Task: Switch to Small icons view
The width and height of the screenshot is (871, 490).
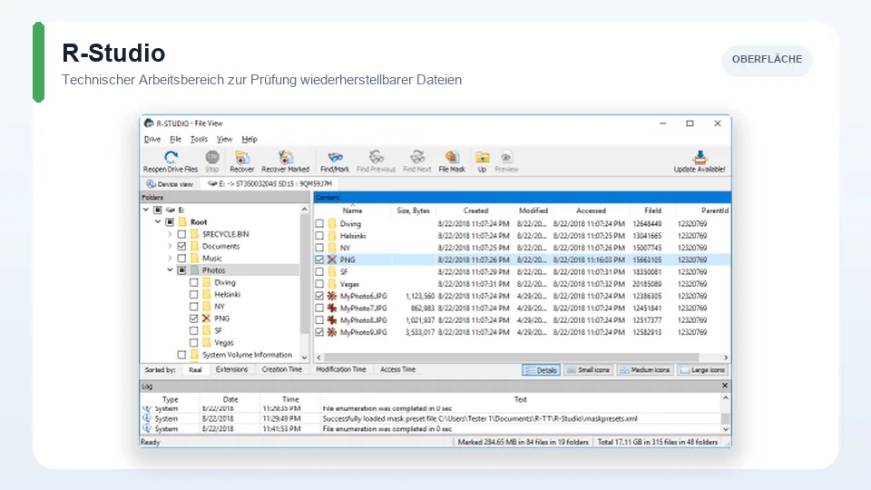Action: click(x=588, y=370)
